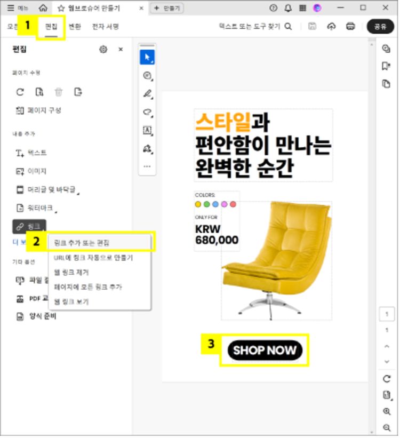The image size is (400, 438).
Task: Go to previous page up chevron
Action: tap(387, 346)
